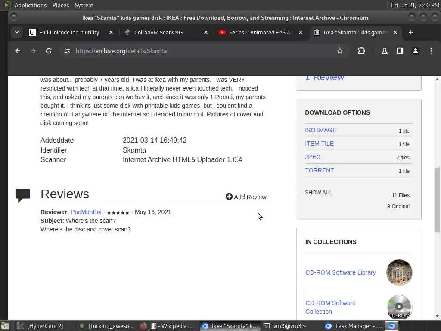
Task: Click the CD-ROM disc collection thumbnail
Action: (x=399, y=307)
